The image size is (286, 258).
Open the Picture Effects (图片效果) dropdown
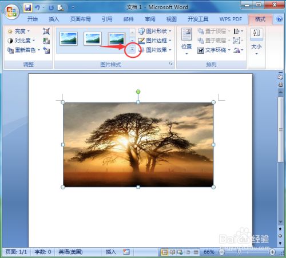154,50
